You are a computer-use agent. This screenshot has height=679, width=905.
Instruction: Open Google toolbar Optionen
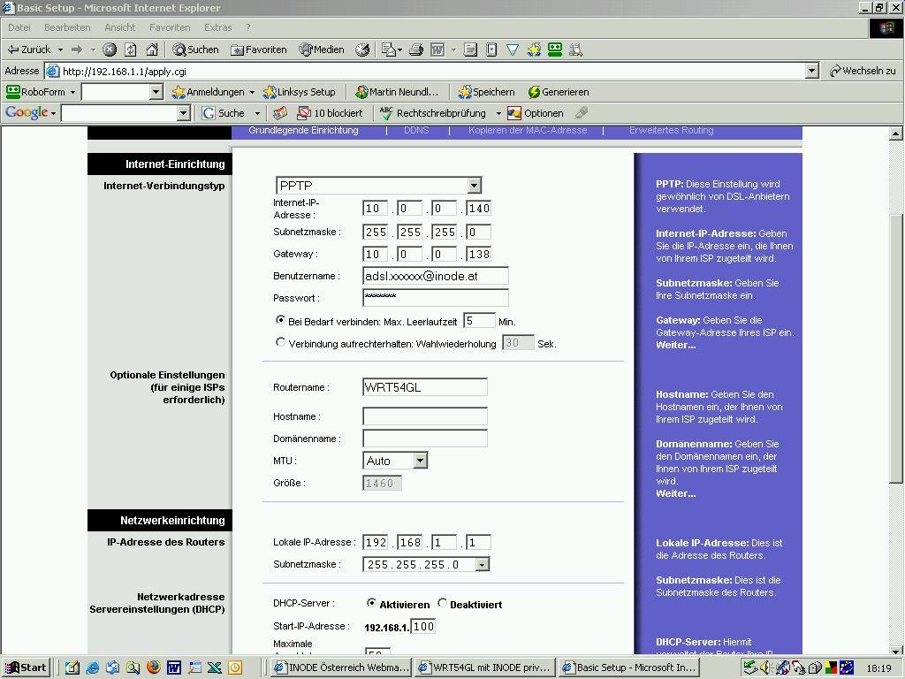coord(535,113)
